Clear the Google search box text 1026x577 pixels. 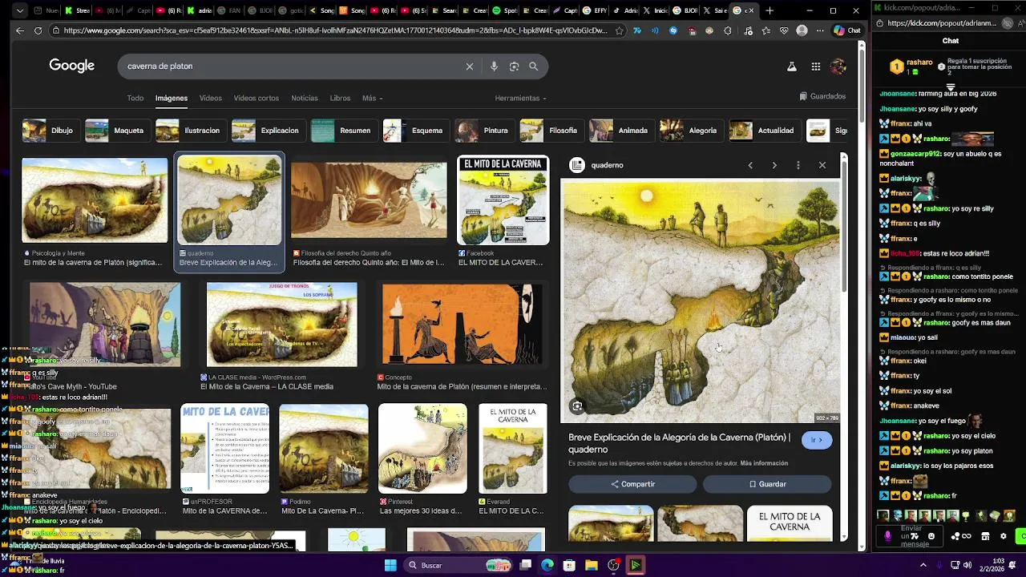pos(470,67)
